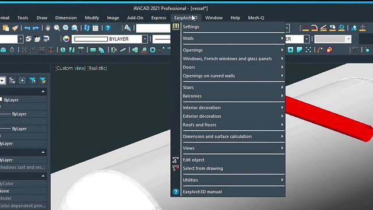
Task: Click the linear dimension toolbar icon
Action: [305, 28]
